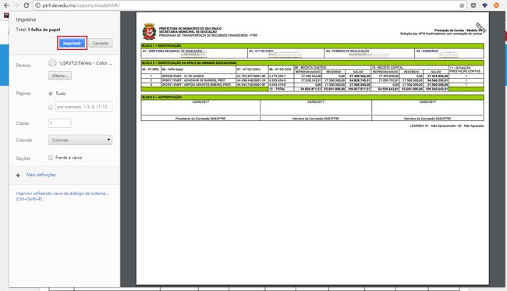The height and width of the screenshot is (291, 507).
Task: Click the browser back arrow
Action: [x=6, y=5]
